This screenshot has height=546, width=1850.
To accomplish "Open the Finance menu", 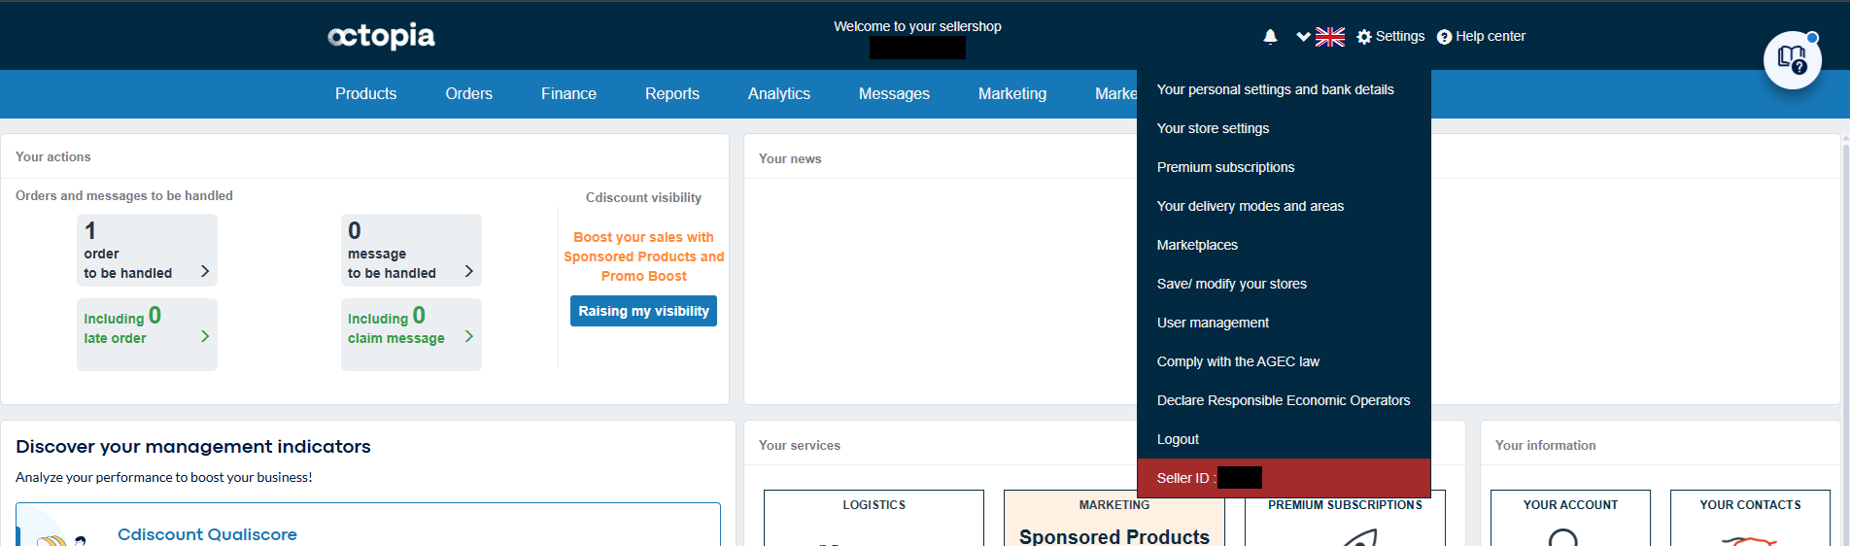I will (x=569, y=94).
